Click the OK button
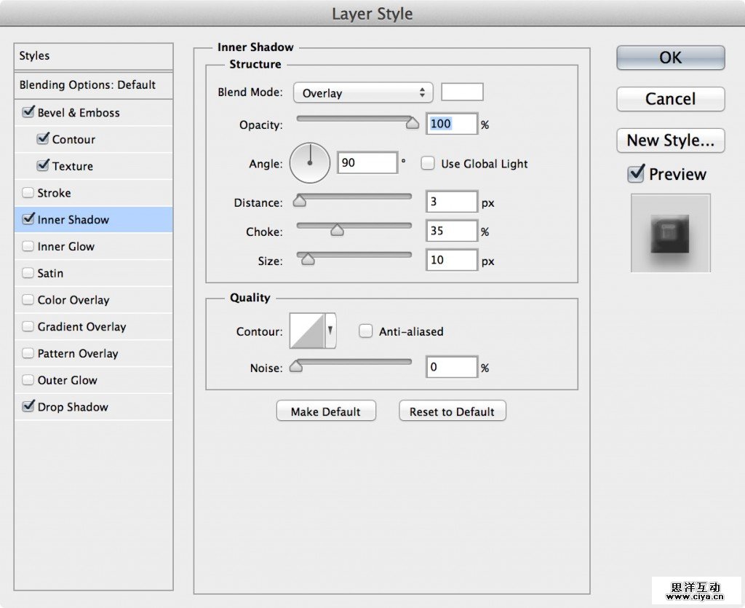This screenshot has height=608, width=745. (670, 58)
